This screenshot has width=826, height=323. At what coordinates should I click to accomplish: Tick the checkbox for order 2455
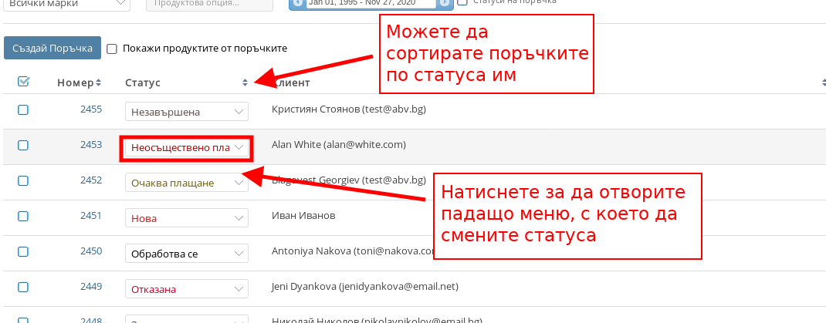pos(23,110)
